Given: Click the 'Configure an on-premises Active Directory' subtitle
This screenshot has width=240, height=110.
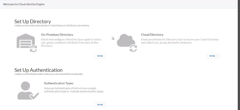Looking at the screenshot, I should pos(52,25).
